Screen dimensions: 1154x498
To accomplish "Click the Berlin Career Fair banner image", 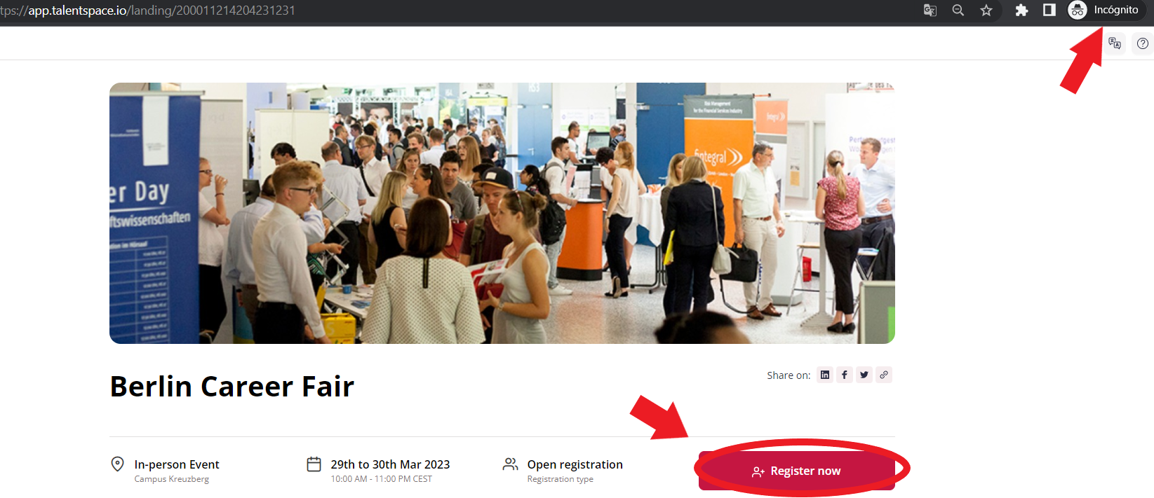I will [x=502, y=213].
